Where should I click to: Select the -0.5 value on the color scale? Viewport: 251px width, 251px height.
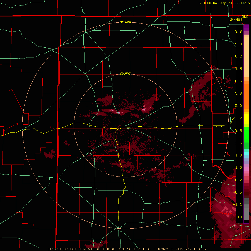click(237, 192)
